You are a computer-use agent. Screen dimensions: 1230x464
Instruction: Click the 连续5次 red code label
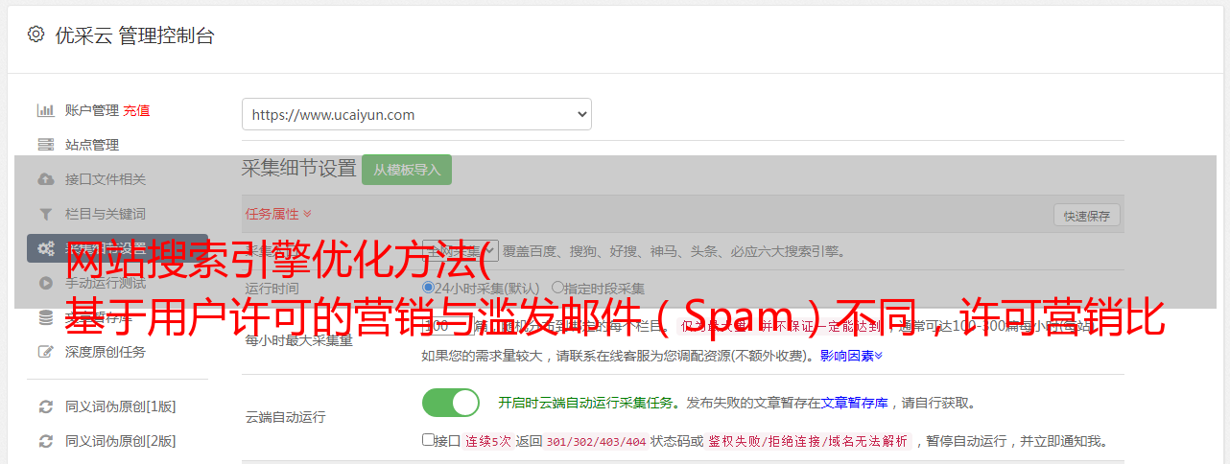(487, 442)
